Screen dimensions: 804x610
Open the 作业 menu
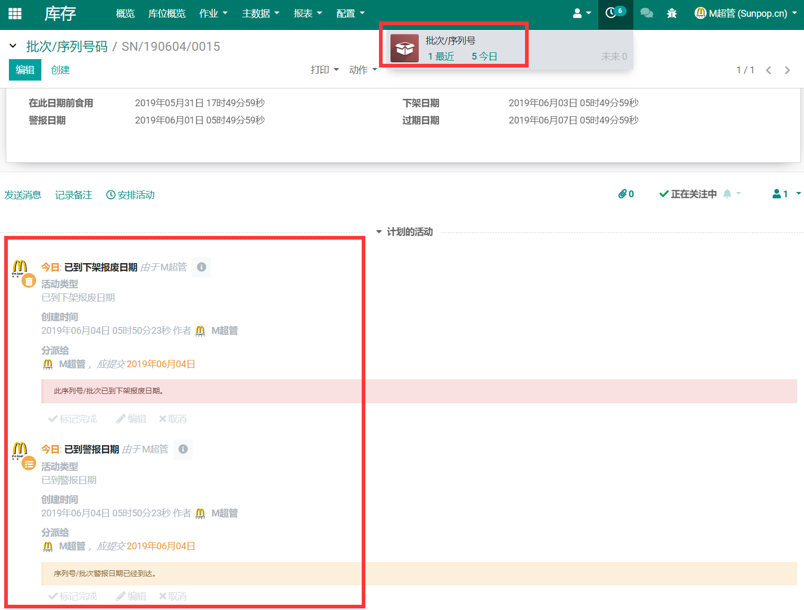click(x=214, y=14)
